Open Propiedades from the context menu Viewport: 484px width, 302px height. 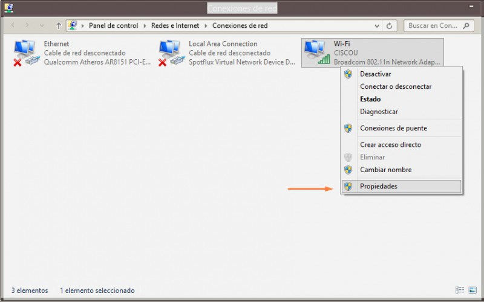[x=402, y=186]
